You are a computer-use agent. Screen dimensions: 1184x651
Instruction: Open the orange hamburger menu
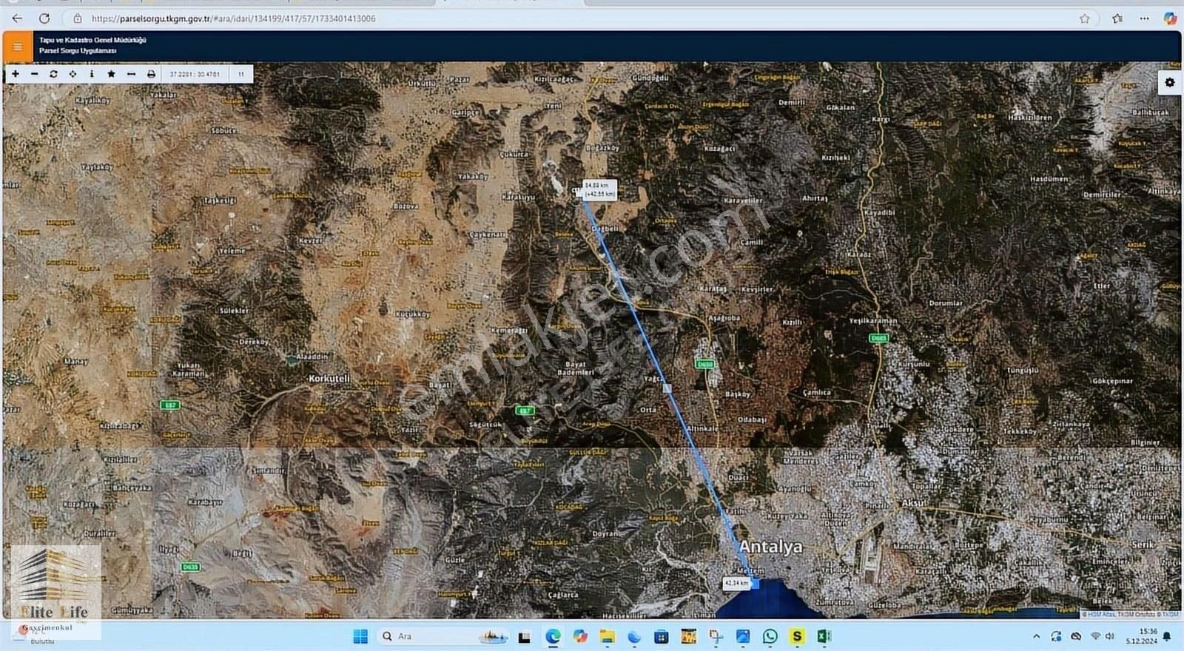tap(18, 47)
